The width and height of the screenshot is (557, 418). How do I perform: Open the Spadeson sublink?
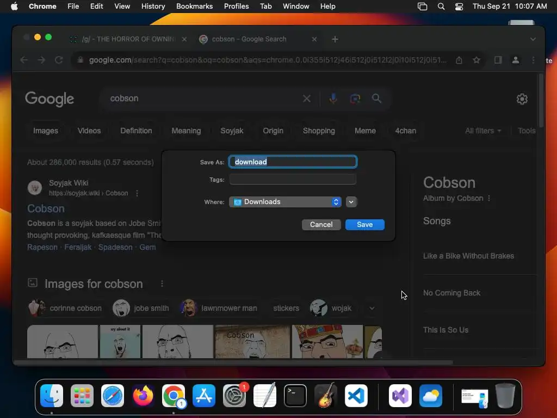[115, 247]
